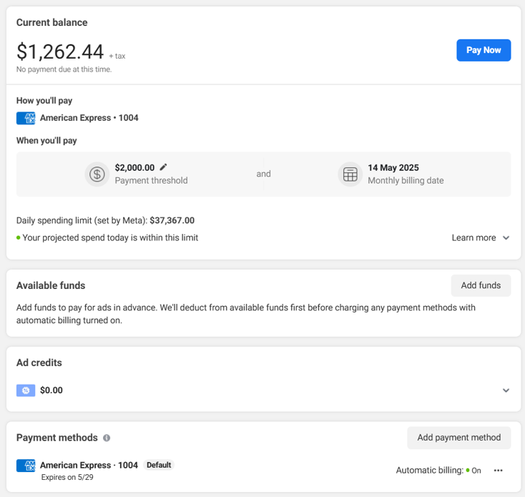This screenshot has width=525, height=497.
Task: Click the American Express icon in Payment methods
Action: click(x=26, y=466)
